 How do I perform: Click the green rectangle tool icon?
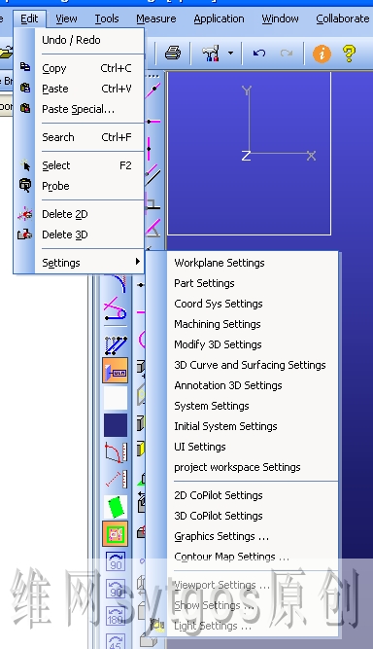point(116,507)
